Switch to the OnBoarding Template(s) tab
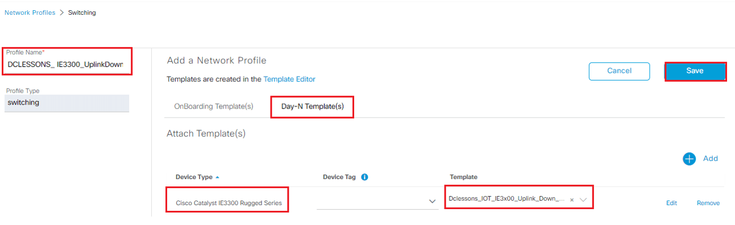The width and height of the screenshot is (735, 225). pyautogui.click(x=214, y=106)
